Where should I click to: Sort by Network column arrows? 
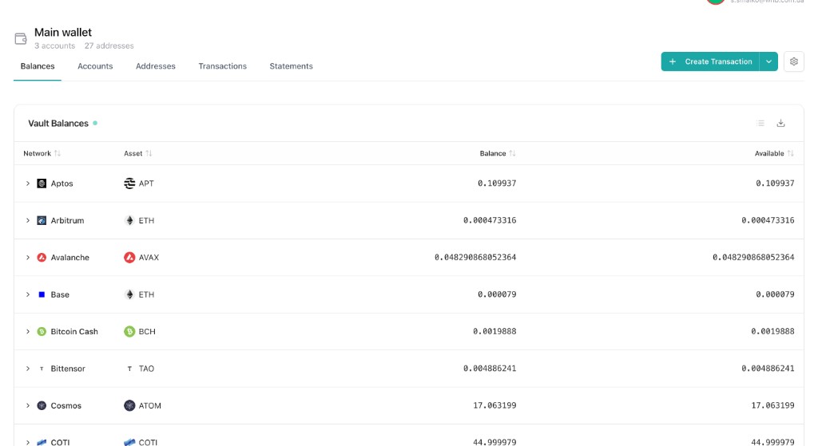click(58, 153)
